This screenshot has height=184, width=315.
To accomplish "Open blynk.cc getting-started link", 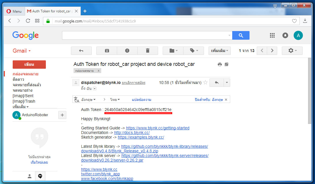I will click(158, 128).
